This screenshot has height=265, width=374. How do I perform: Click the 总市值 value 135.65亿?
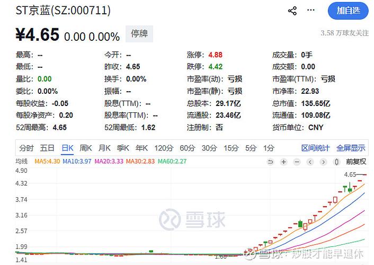pyautogui.click(x=316, y=103)
